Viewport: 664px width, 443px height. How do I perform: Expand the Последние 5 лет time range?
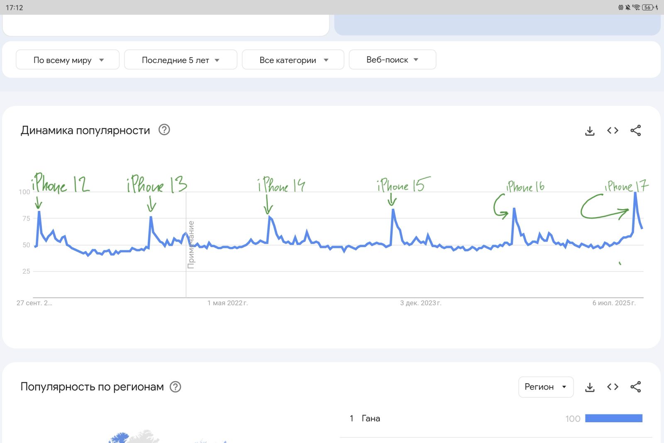tap(181, 60)
